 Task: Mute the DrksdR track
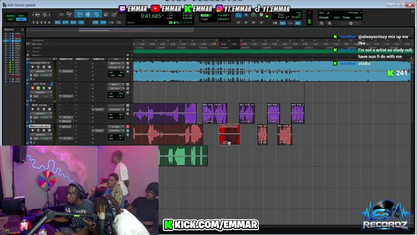click(50, 67)
